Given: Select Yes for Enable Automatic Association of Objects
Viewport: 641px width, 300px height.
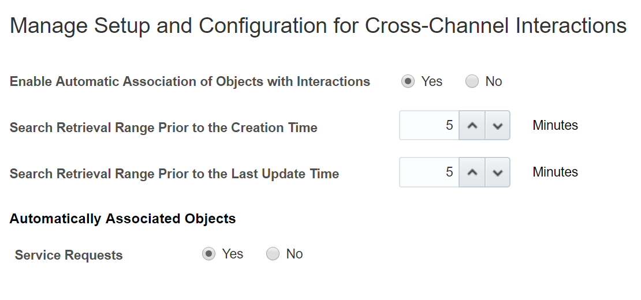Looking at the screenshot, I should (x=408, y=82).
